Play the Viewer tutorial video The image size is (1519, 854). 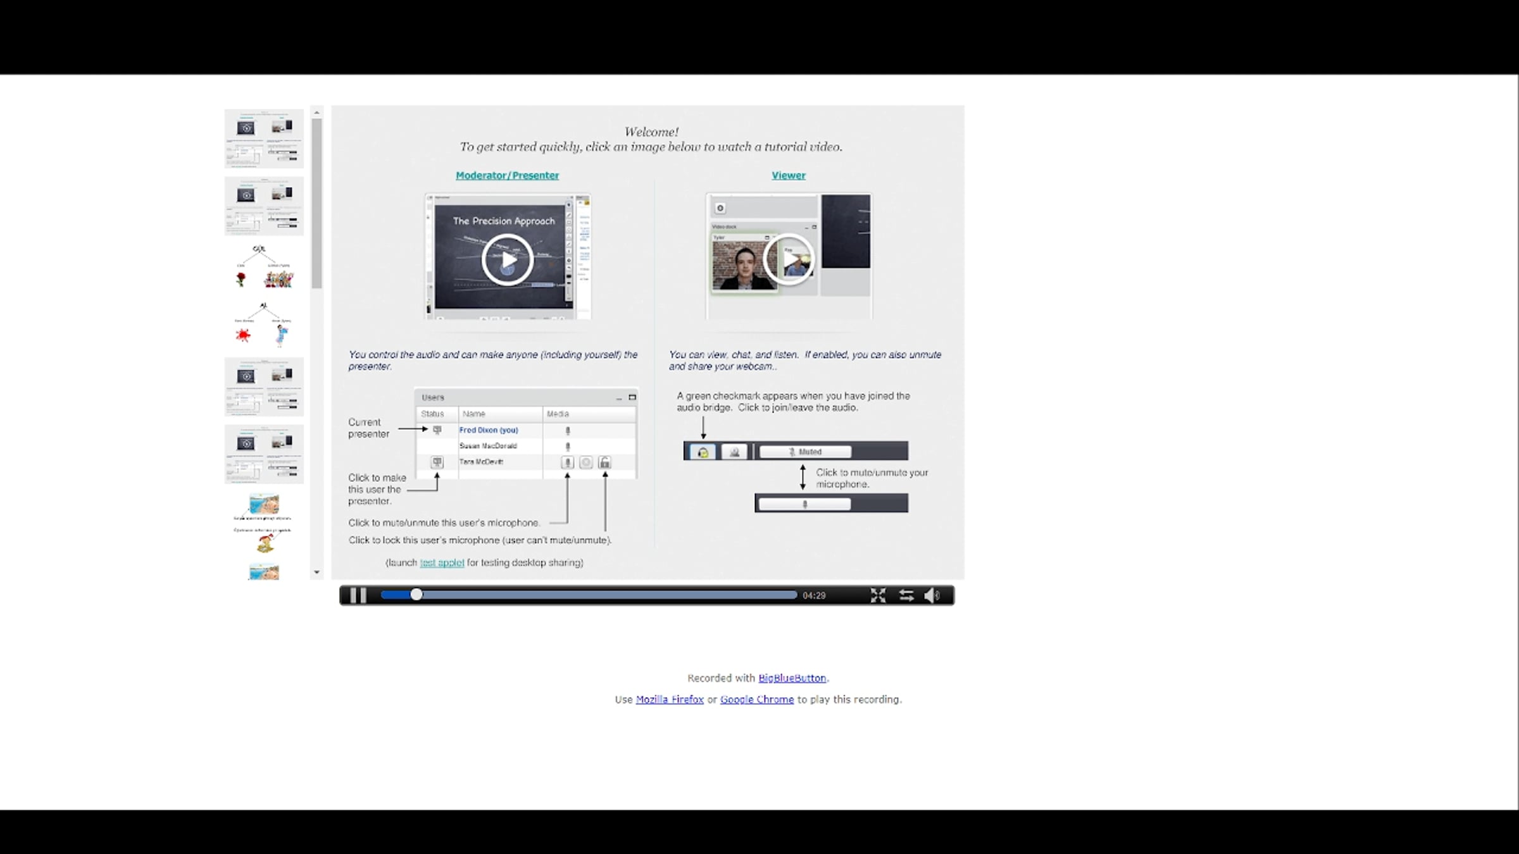pos(788,259)
